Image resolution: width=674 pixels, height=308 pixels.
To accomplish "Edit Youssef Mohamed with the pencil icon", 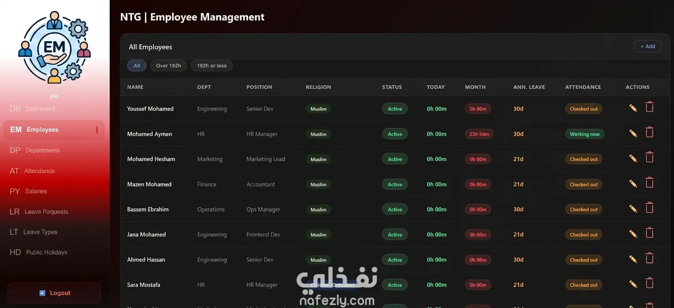I will (633, 108).
